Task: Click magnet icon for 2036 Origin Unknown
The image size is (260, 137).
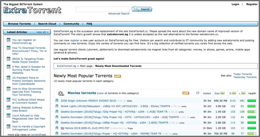Action: point(57,101)
